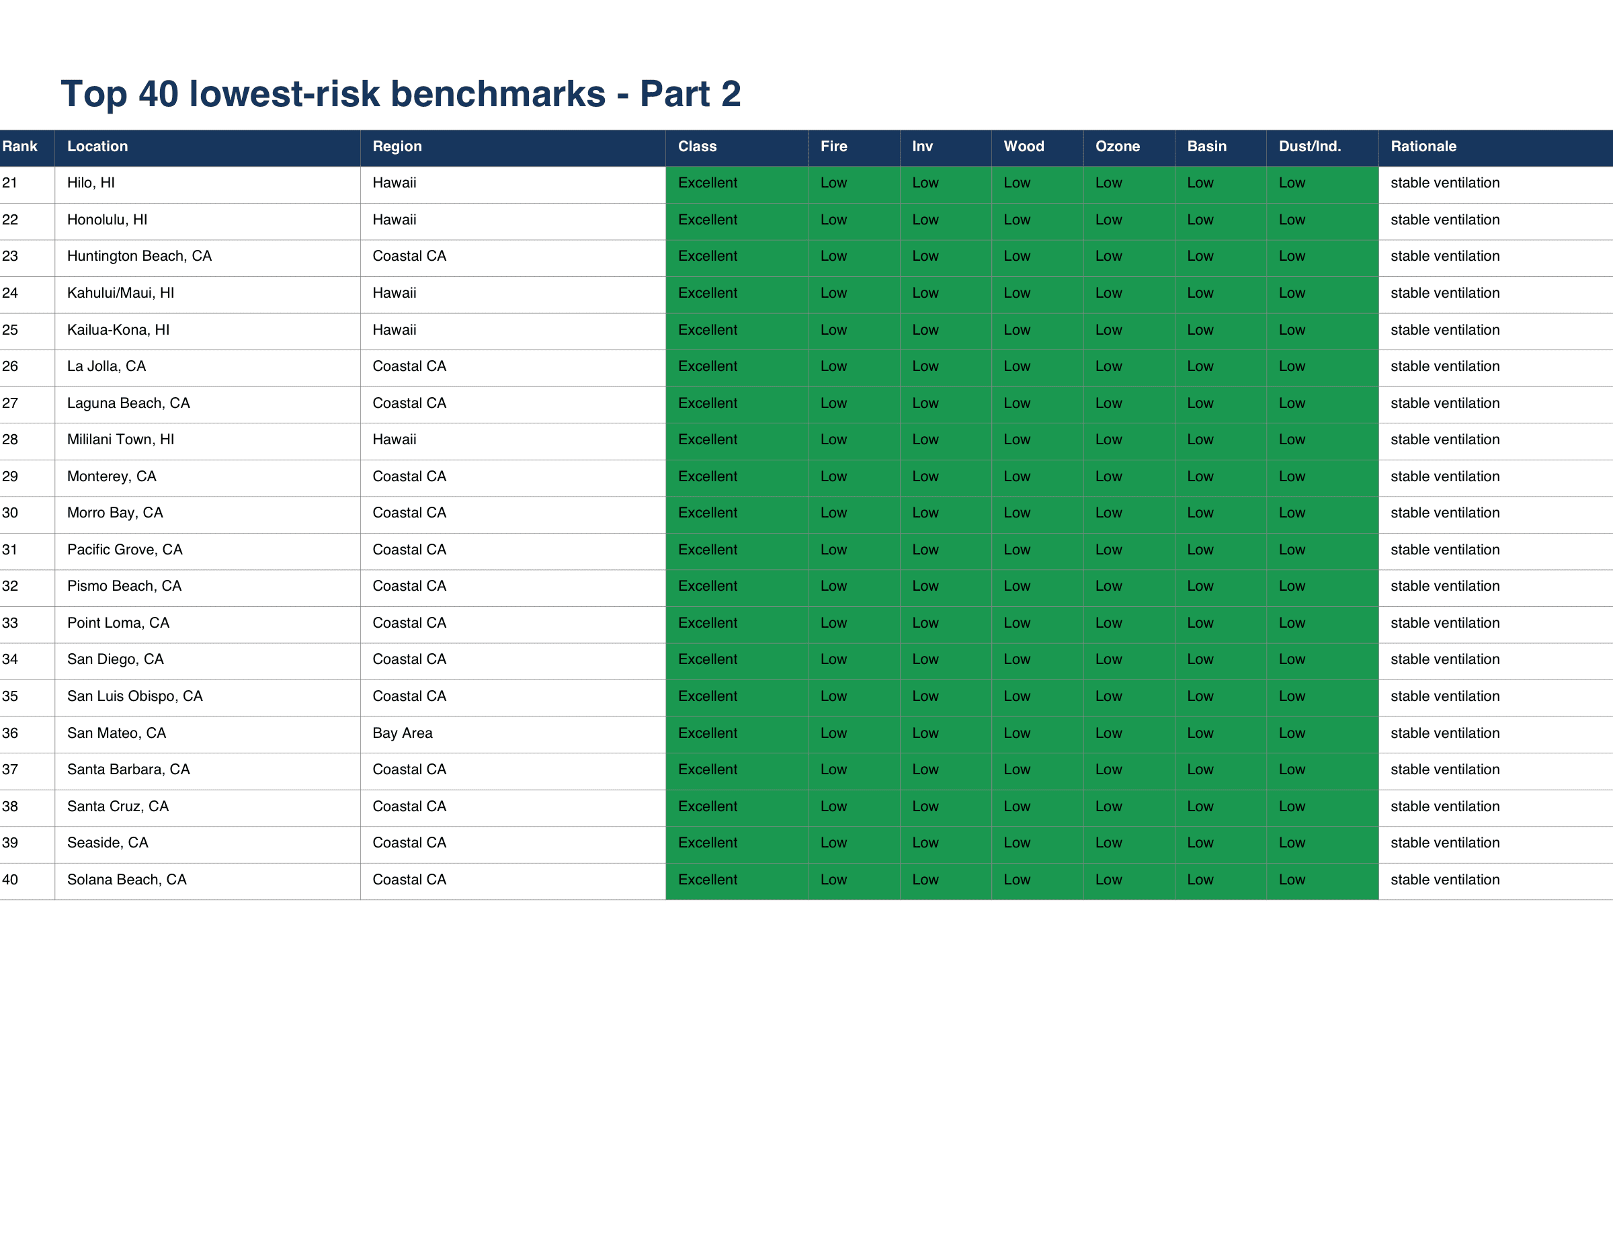Select the 'San Luis Obispo, CA' cell

(208, 697)
